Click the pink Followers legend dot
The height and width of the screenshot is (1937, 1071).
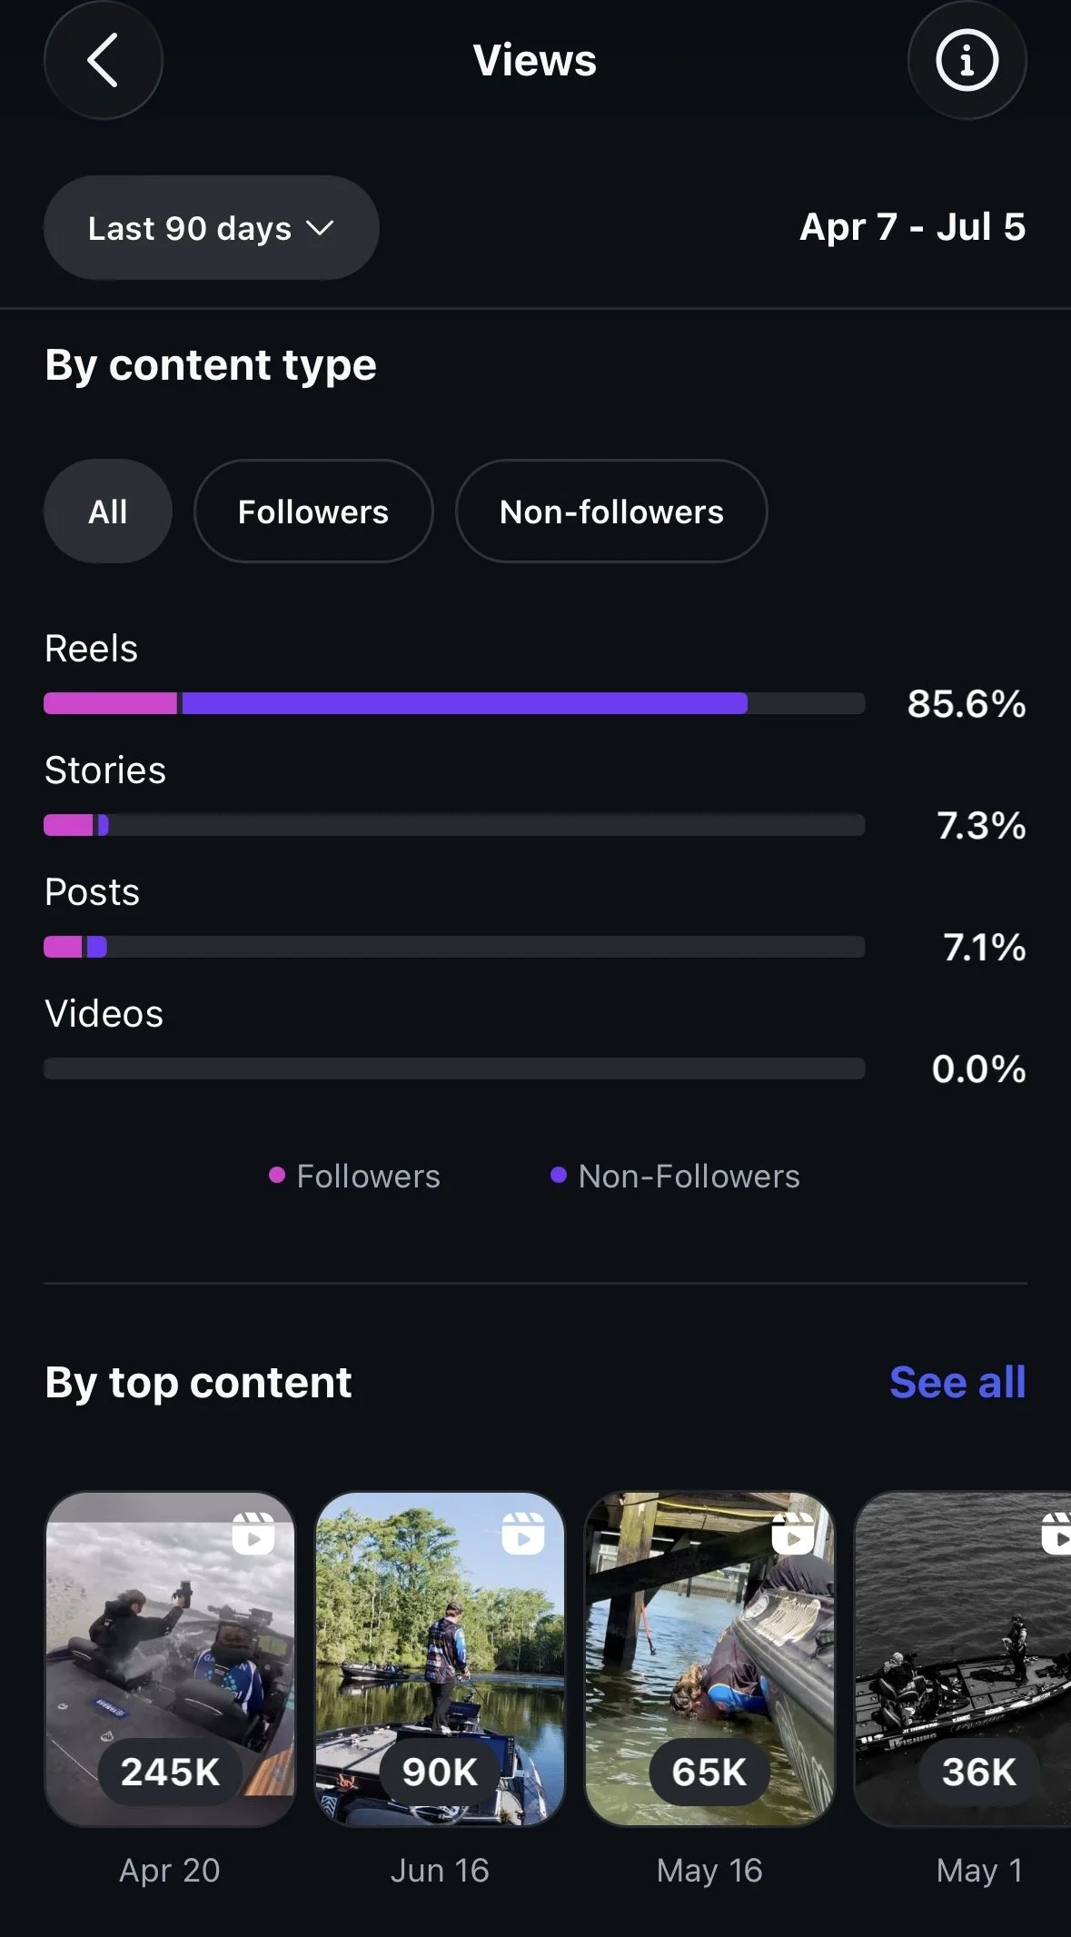(x=277, y=1175)
